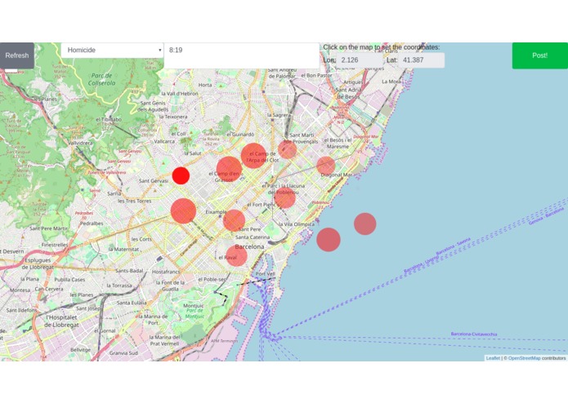Select the red marker right of Eixample label

click(x=234, y=220)
